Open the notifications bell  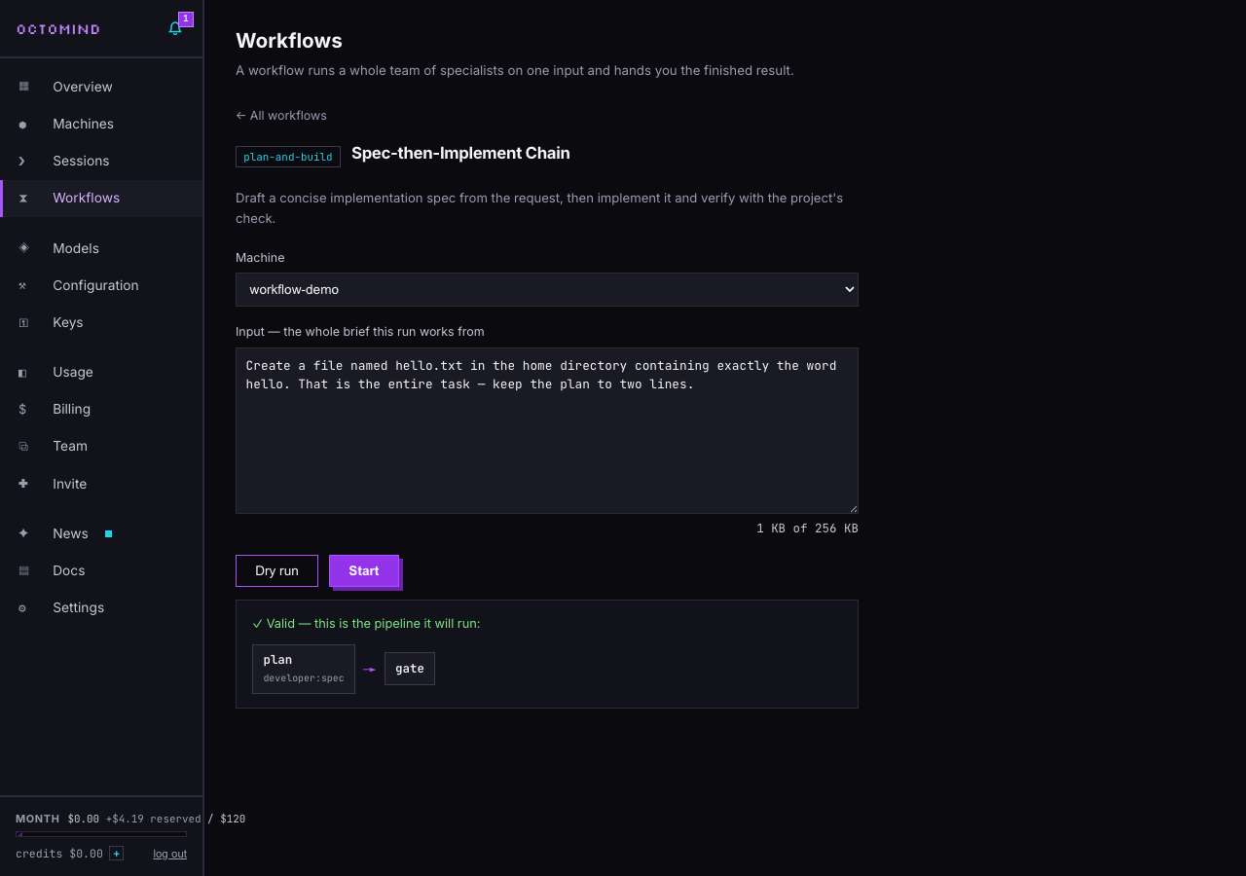coord(175,28)
